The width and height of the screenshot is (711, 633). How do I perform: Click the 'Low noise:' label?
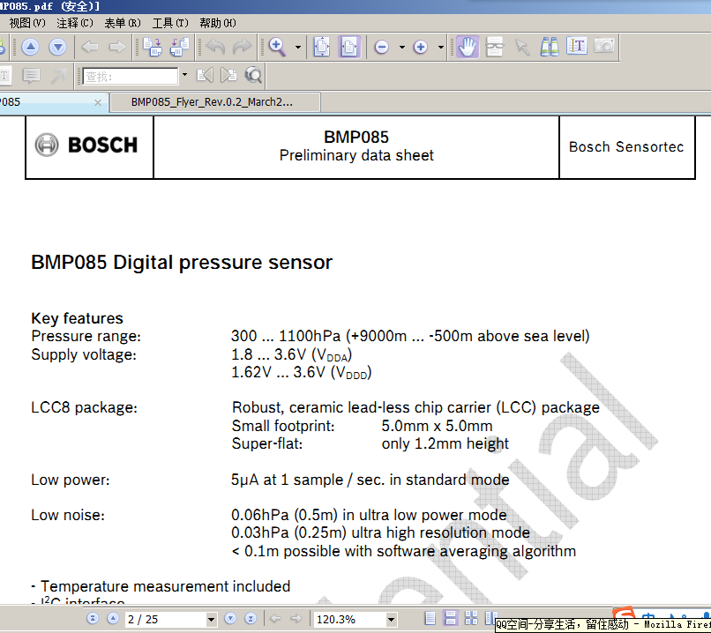click(x=68, y=515)
